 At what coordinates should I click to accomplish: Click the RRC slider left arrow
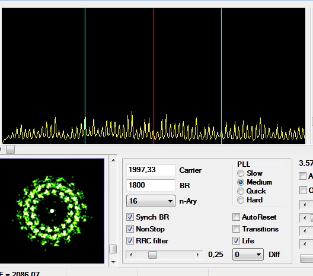pos(131,255)
